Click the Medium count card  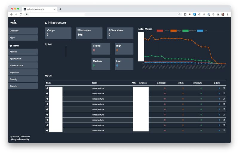101,64
